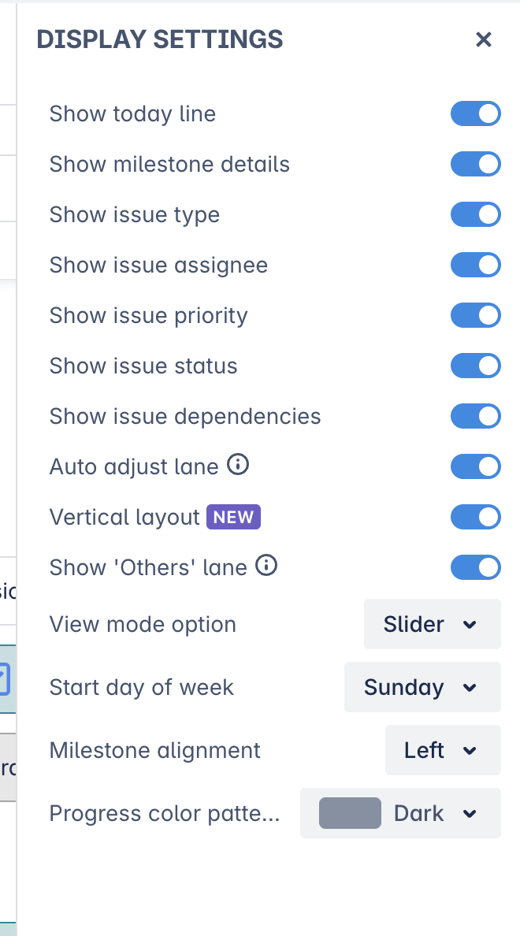Disable Show milestone details
The height and width of the screenshot is (936, 520).
[x=475, y=164]
